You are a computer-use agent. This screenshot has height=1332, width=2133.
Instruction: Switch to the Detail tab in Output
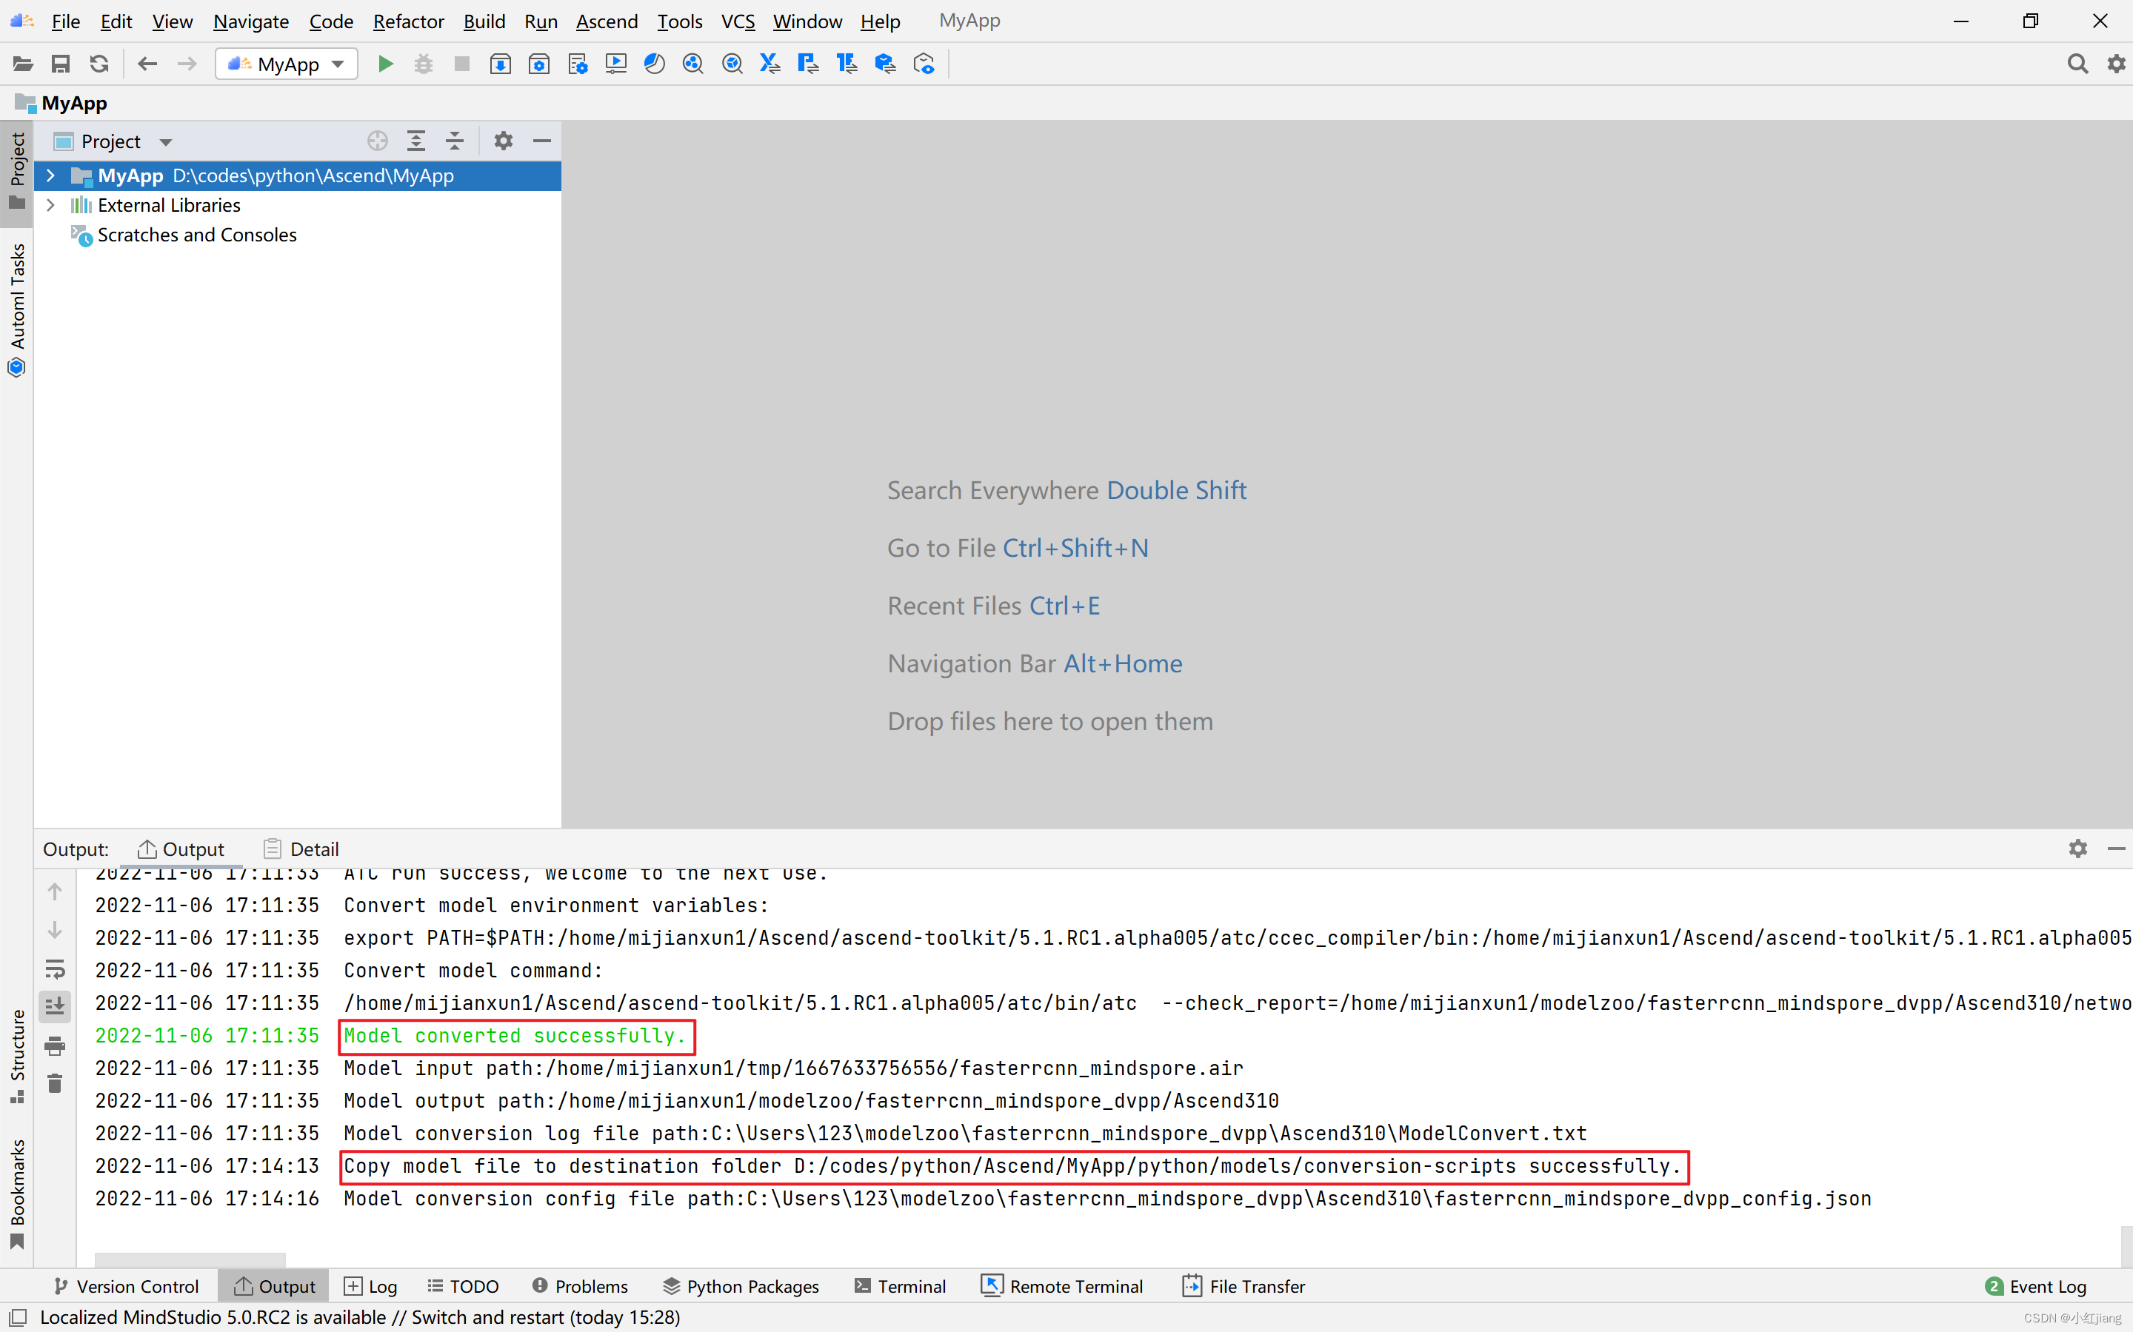coord(301,849)
